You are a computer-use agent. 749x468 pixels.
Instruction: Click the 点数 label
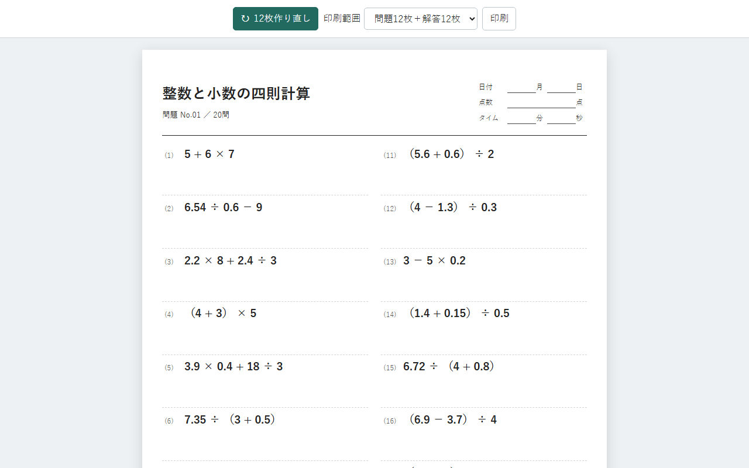click(x=486, y=102)
